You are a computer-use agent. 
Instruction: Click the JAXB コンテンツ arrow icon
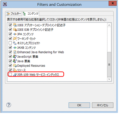pyautogui.click(x=15, y=47)
